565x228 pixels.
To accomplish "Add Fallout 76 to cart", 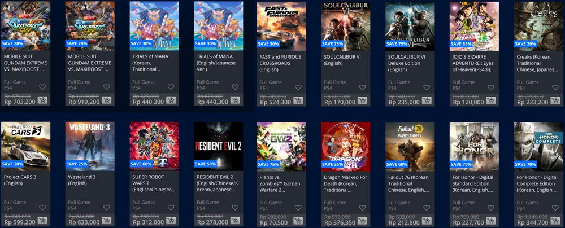I will (427, 221).
